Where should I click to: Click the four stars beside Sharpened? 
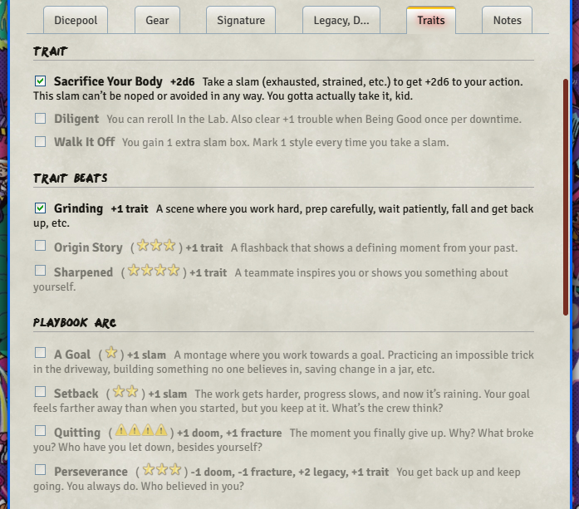click(154, 272)
